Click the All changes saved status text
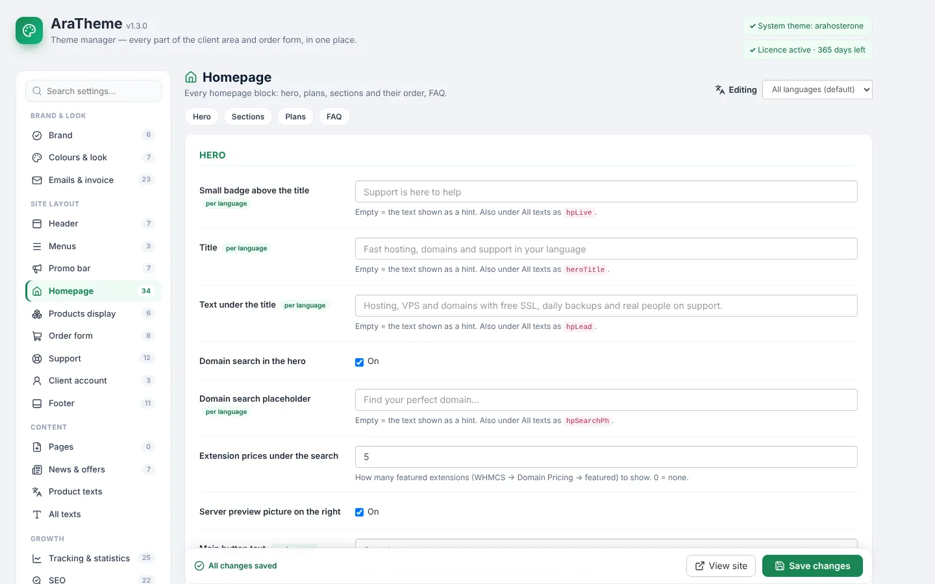 tap(243, 566)
